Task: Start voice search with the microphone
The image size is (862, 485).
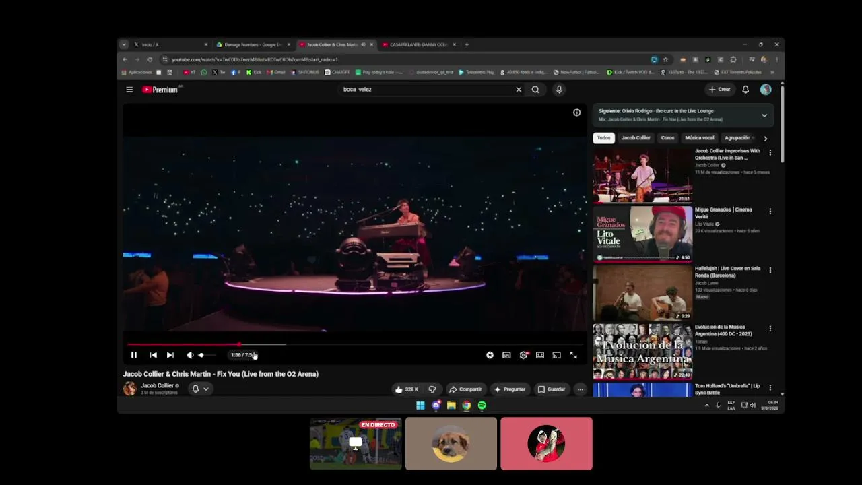Action: (x=559, y=89)
